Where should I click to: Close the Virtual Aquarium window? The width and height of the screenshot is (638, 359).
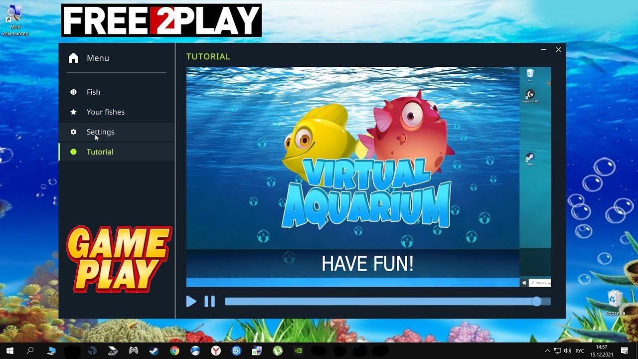click(x=559, y=49)
